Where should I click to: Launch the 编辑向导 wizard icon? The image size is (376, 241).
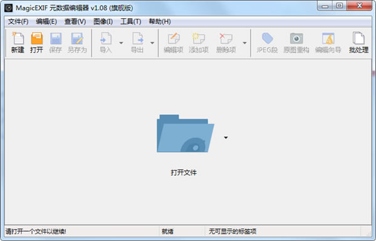[328, 43]
